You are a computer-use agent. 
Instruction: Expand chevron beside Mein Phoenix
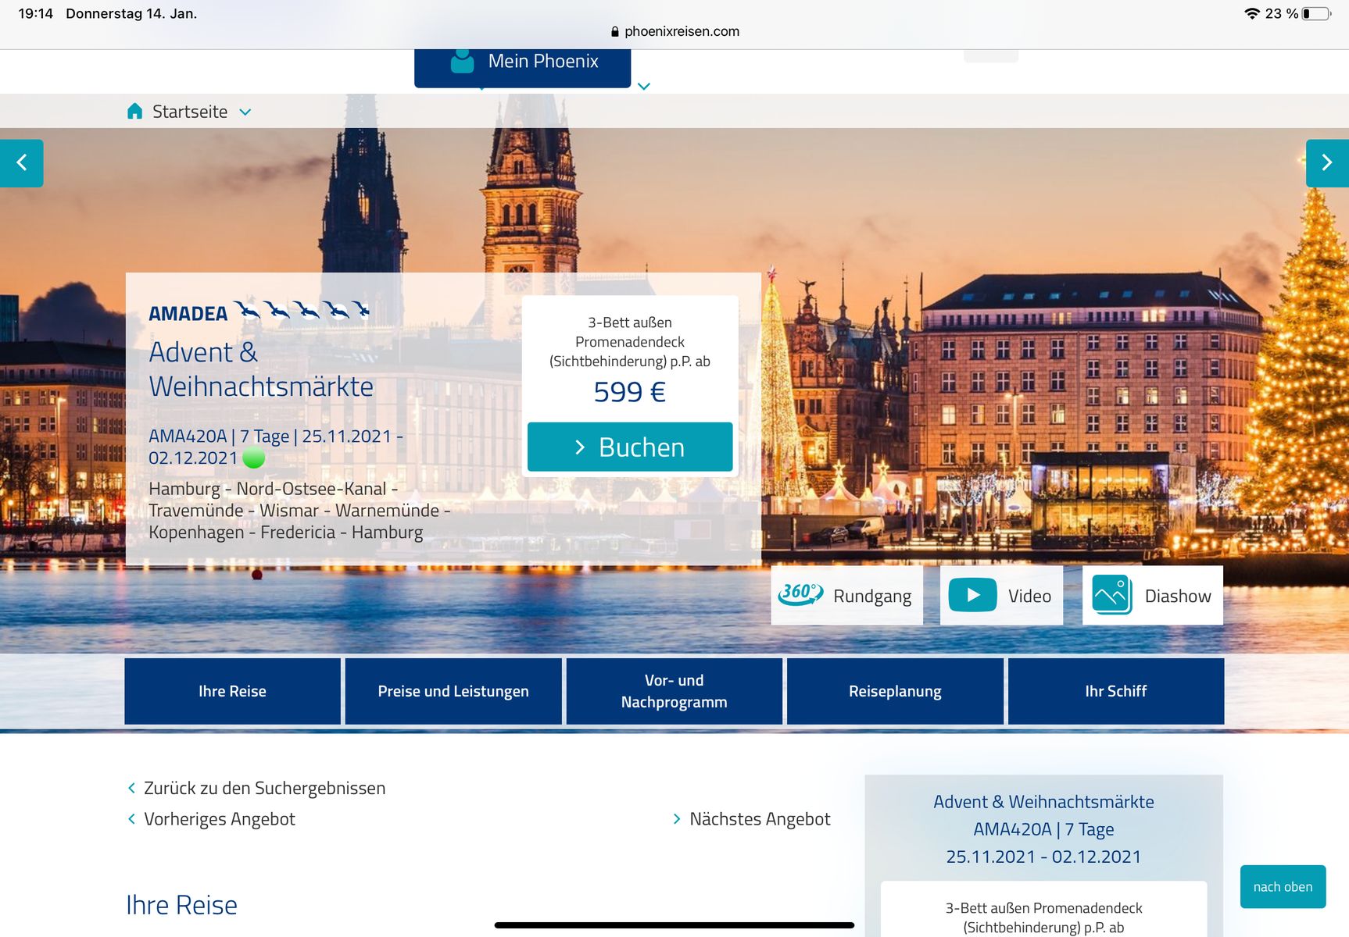tap(644, 87)
